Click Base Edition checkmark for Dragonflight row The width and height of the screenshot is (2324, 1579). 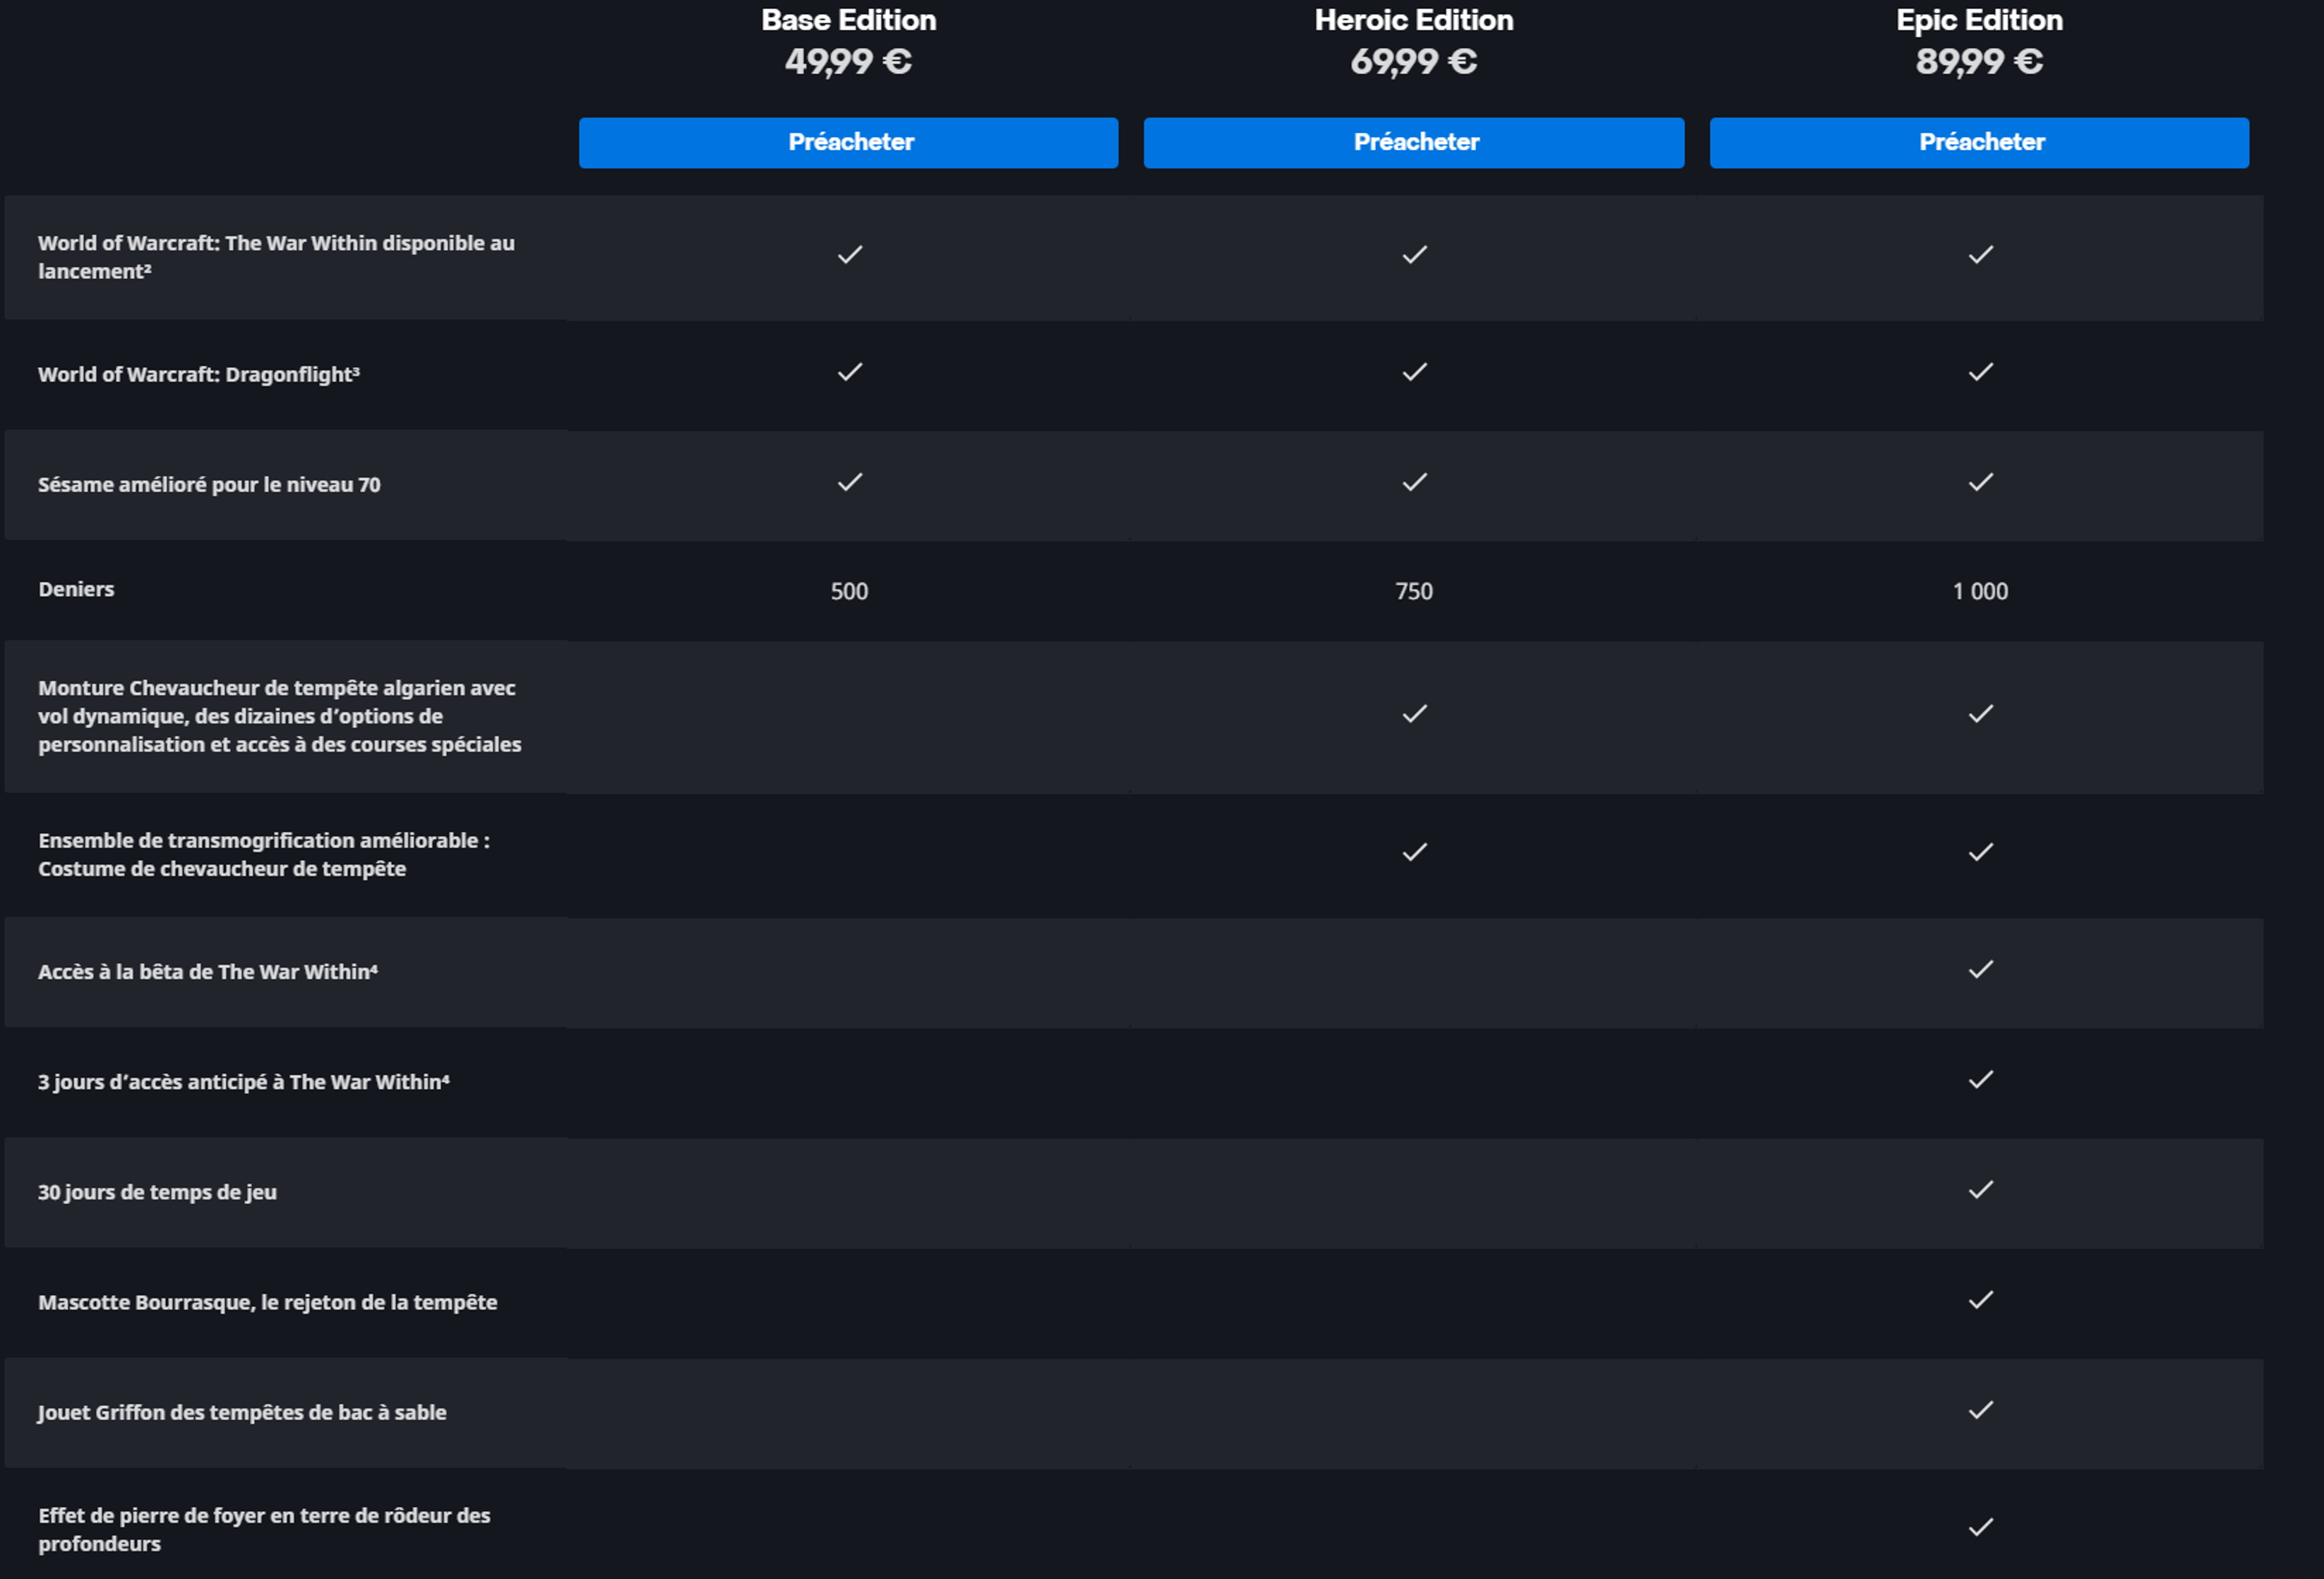pos(850,372)
